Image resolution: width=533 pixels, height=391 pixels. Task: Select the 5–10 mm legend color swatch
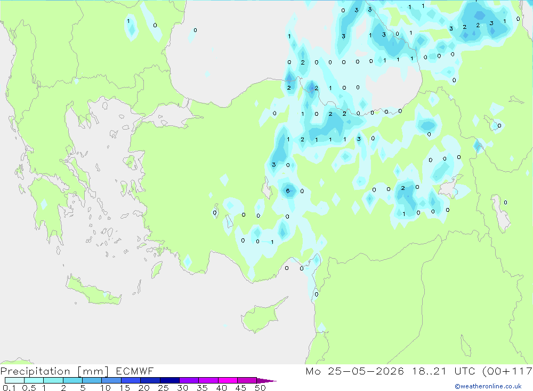pos(92,380)
